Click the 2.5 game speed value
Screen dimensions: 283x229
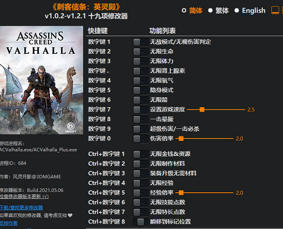[x=251, y=110]
